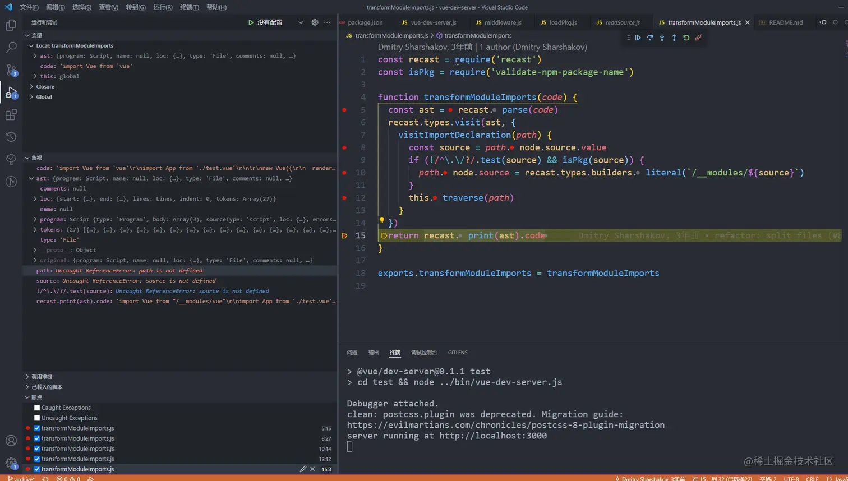Click the breakpoint dot on line 5
Screen dimensions: 848x481
coord(344,110)
